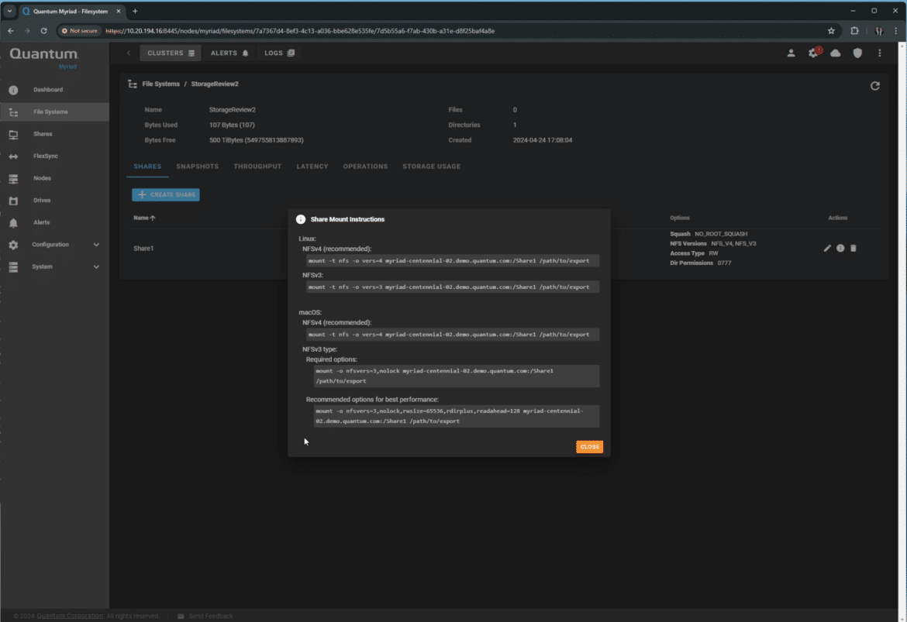Open the browser three-dot menu
907x622 pixels.
pyautogui.click(x=895, y=31)
